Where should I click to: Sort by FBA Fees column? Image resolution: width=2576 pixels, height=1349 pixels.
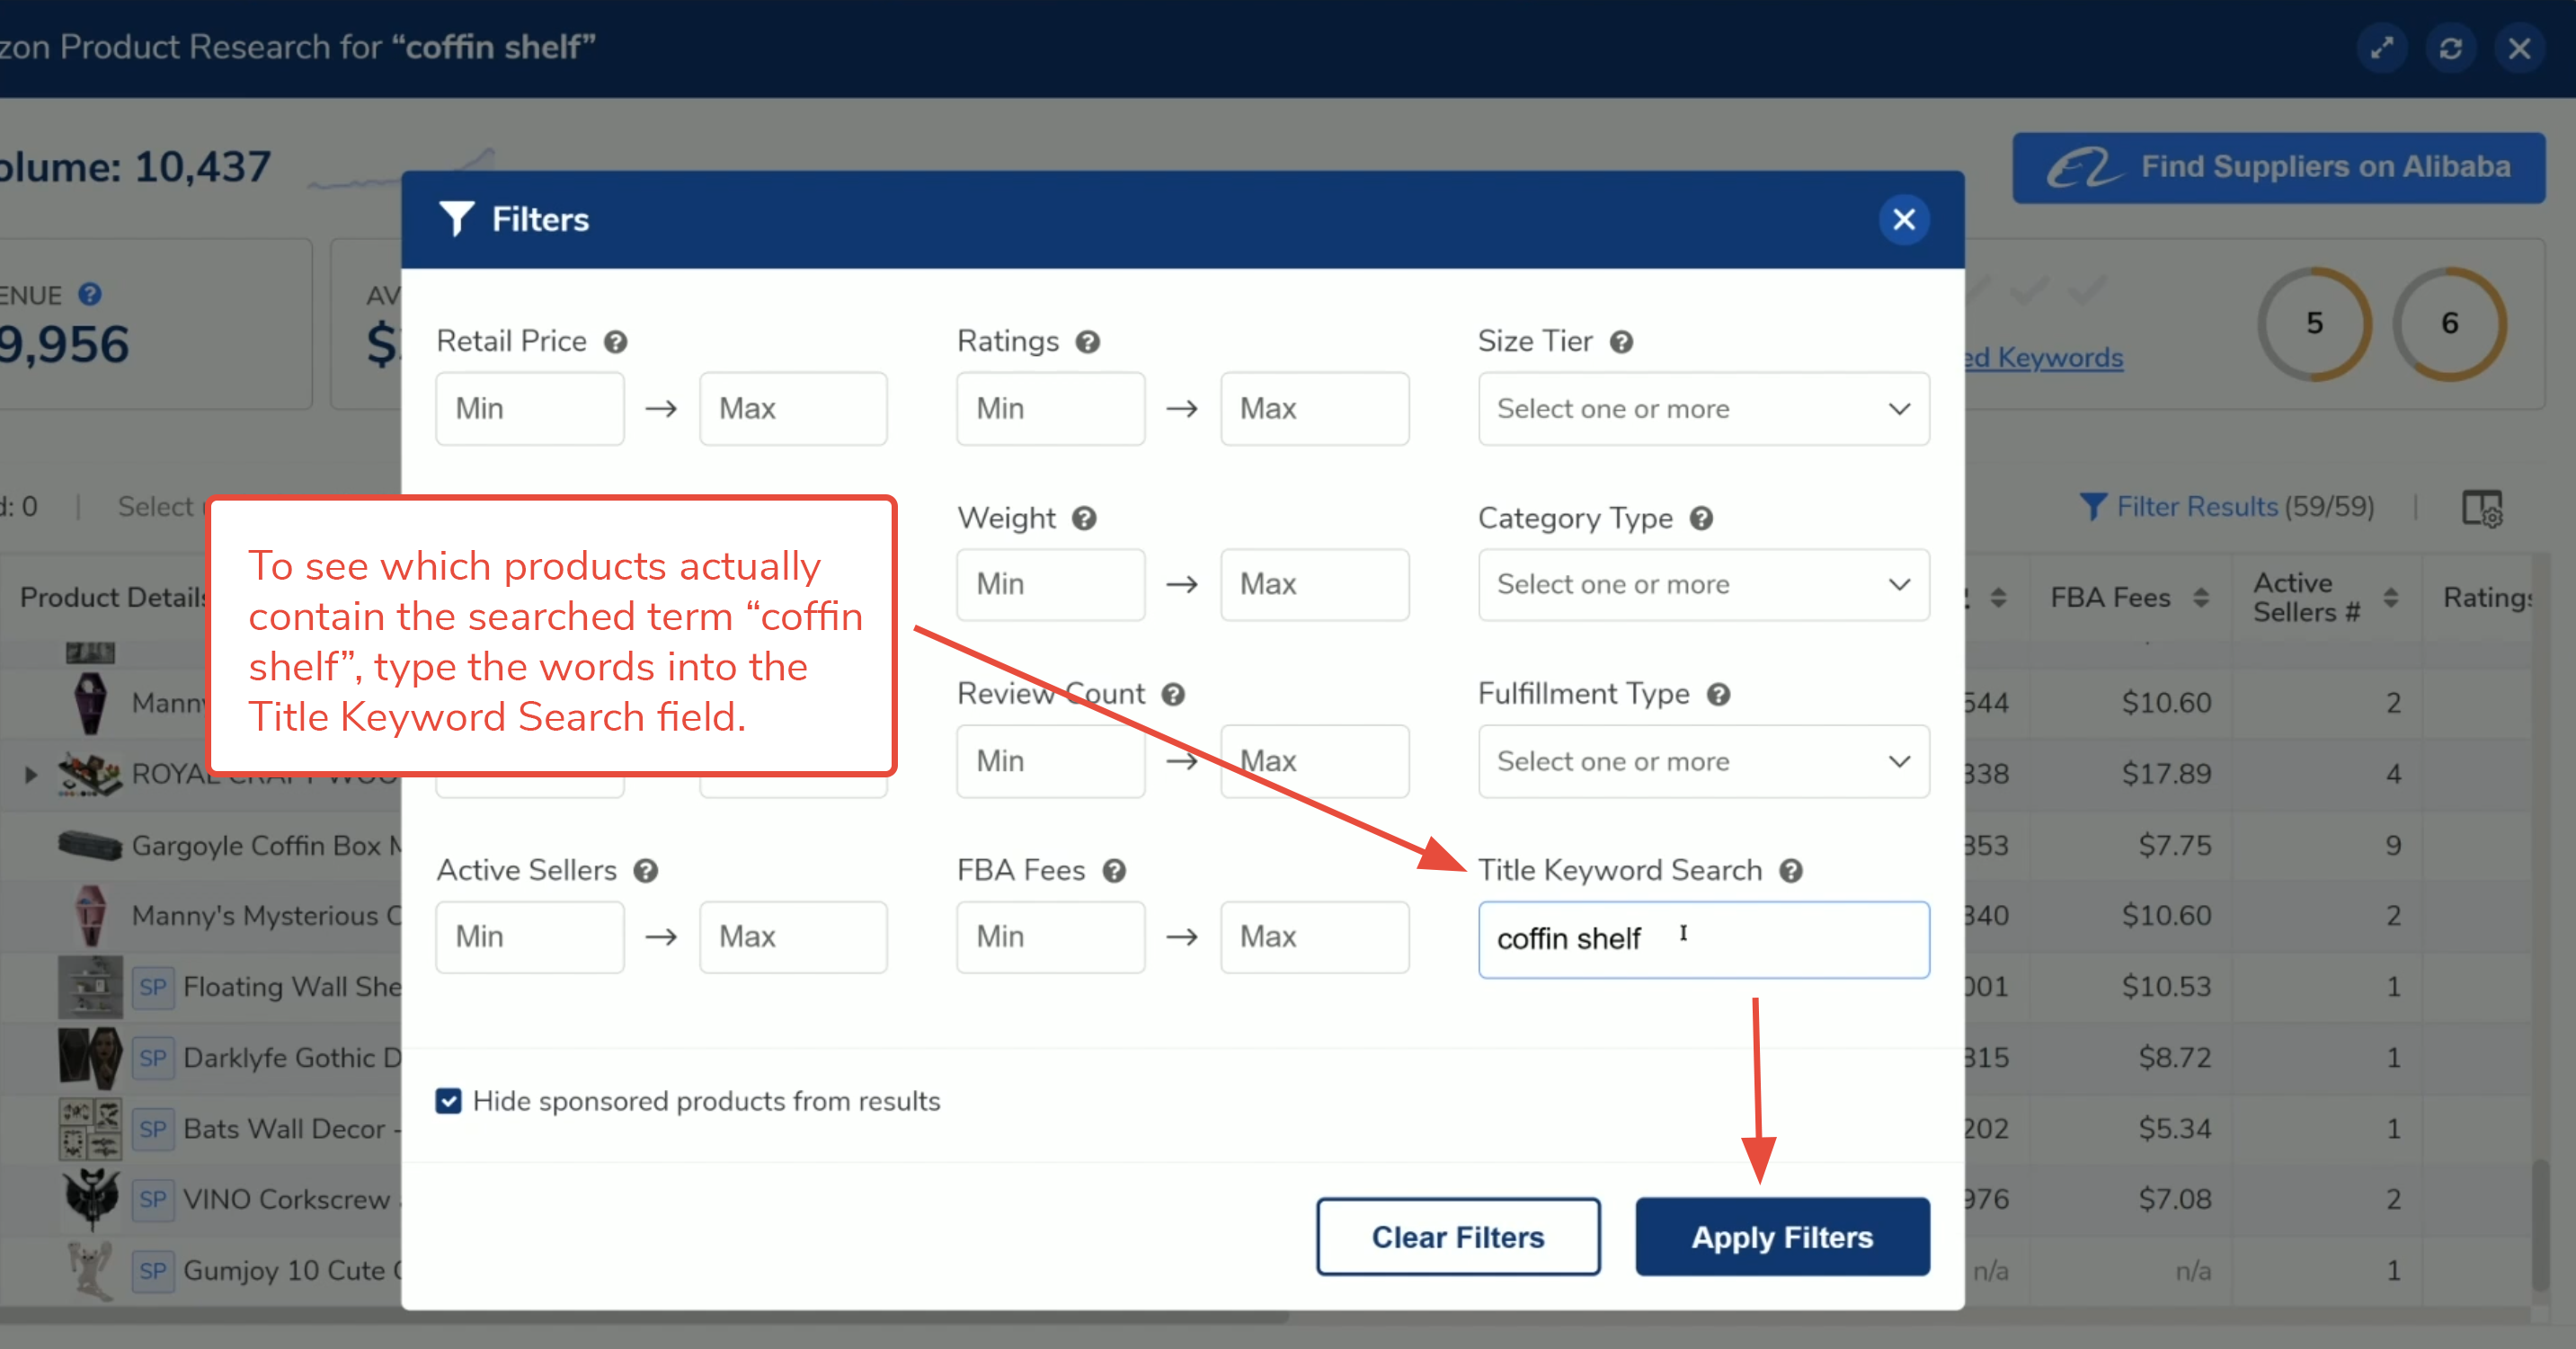point(2200,598)
